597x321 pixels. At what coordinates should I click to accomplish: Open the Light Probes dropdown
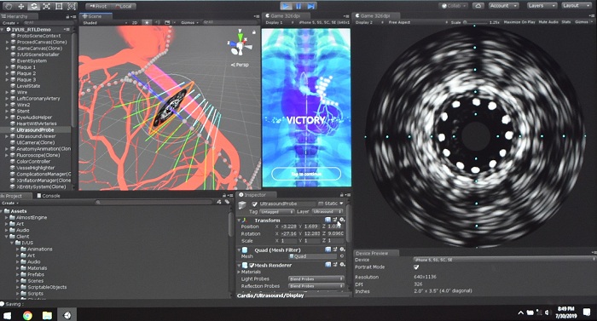(x=316, y=278)
